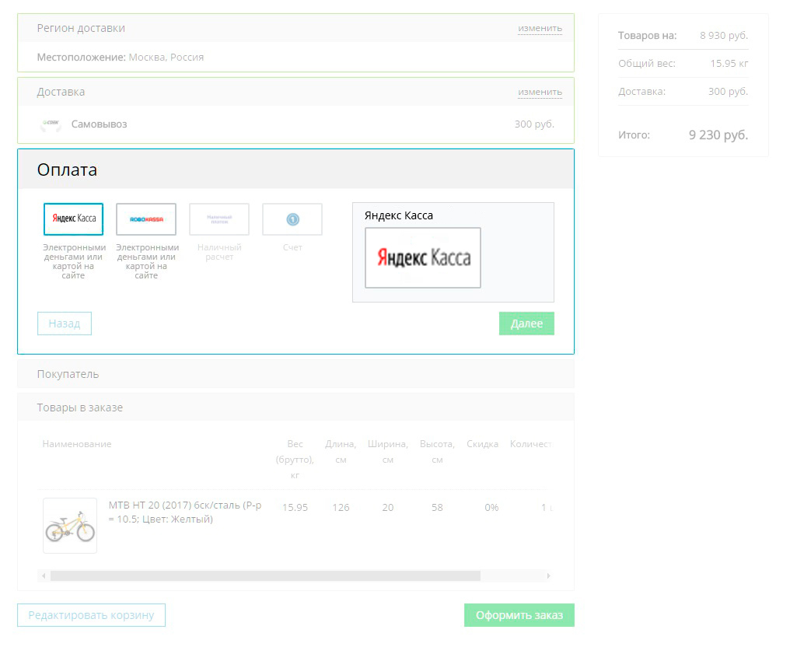Viewport: 804px width, 668px height.
Task: Click the horizontal scrollbar thumb of product table
Action: [x=266, y=575]
